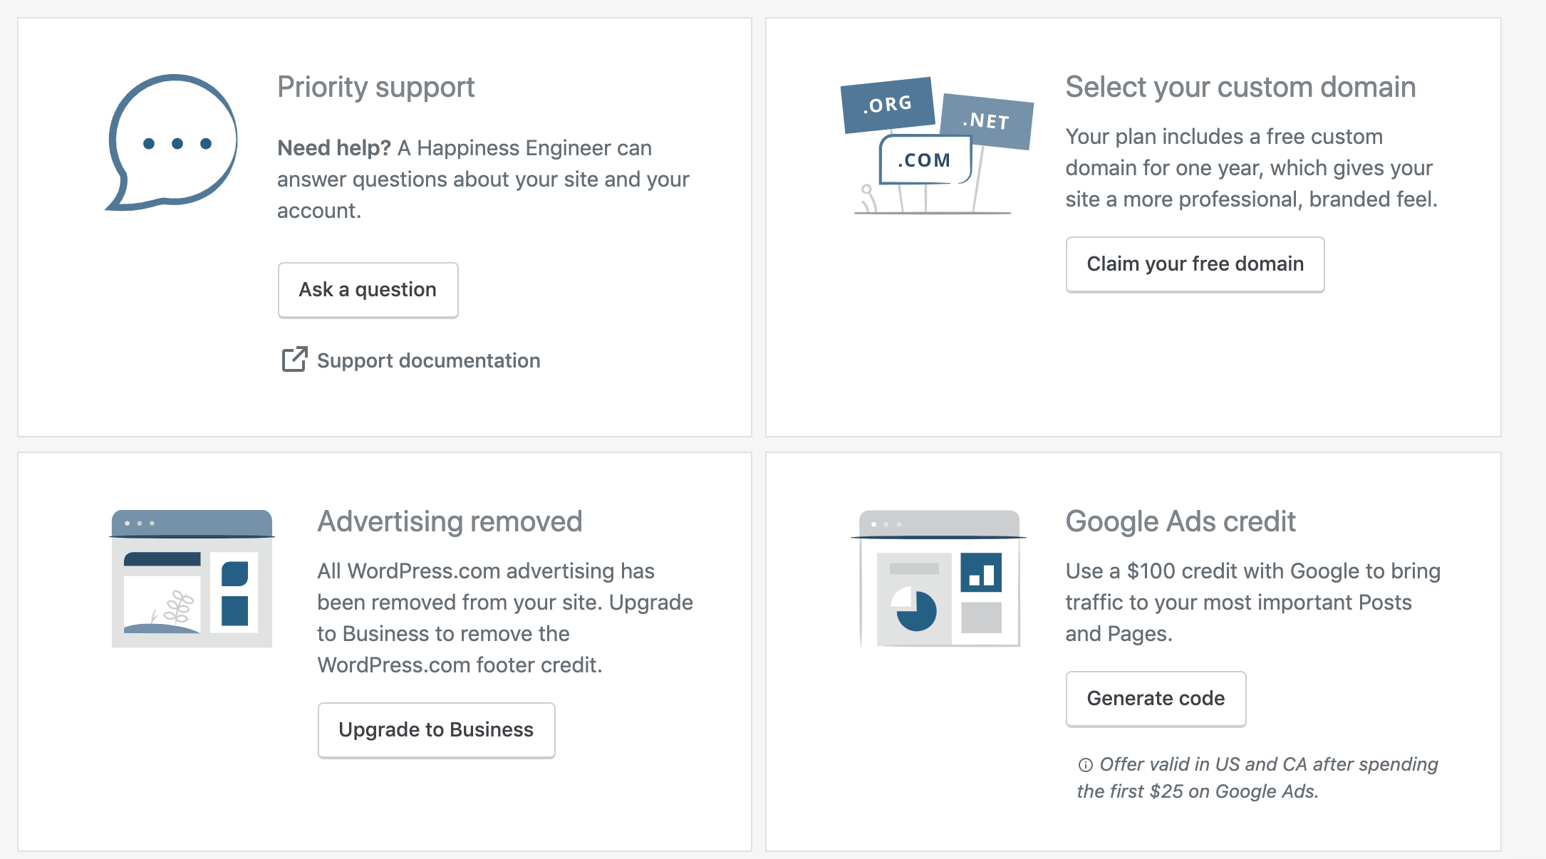
Task: Click the speech bubble support illustration
Action: [172, 142]
